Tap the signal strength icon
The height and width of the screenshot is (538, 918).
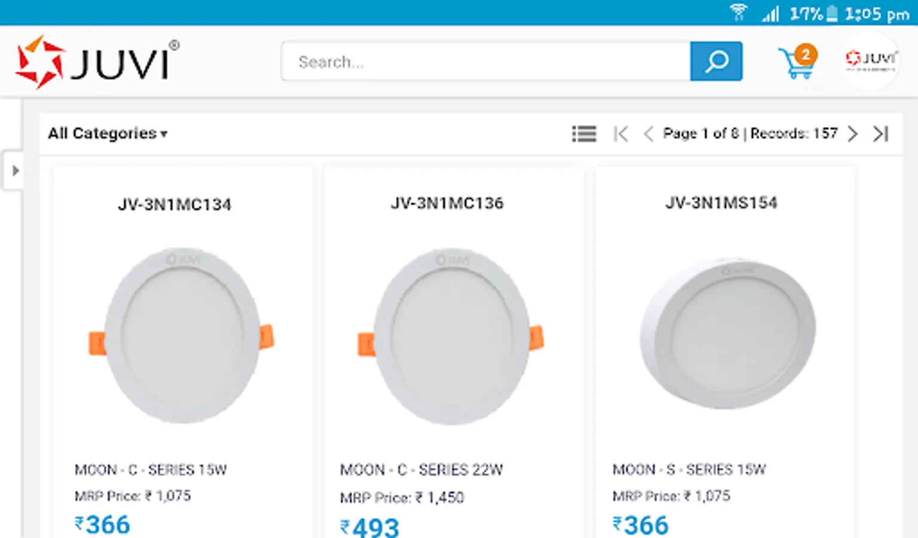coord(770,13)
